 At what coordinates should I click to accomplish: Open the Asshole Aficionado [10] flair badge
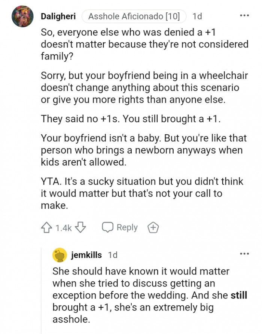(x=134, y=16)
